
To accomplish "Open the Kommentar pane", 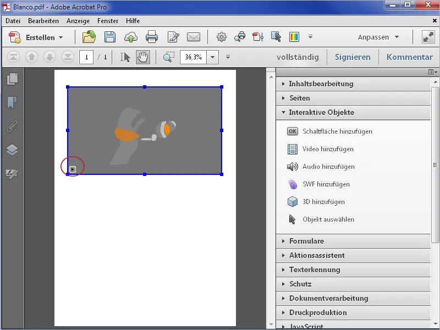I will pyautogui.click(x=409, y=57).
